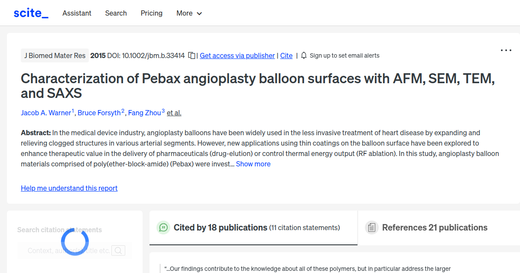The height and width of the screenshot is (273, 520).
Task: Click the references document icon
Action: [371, 227]
